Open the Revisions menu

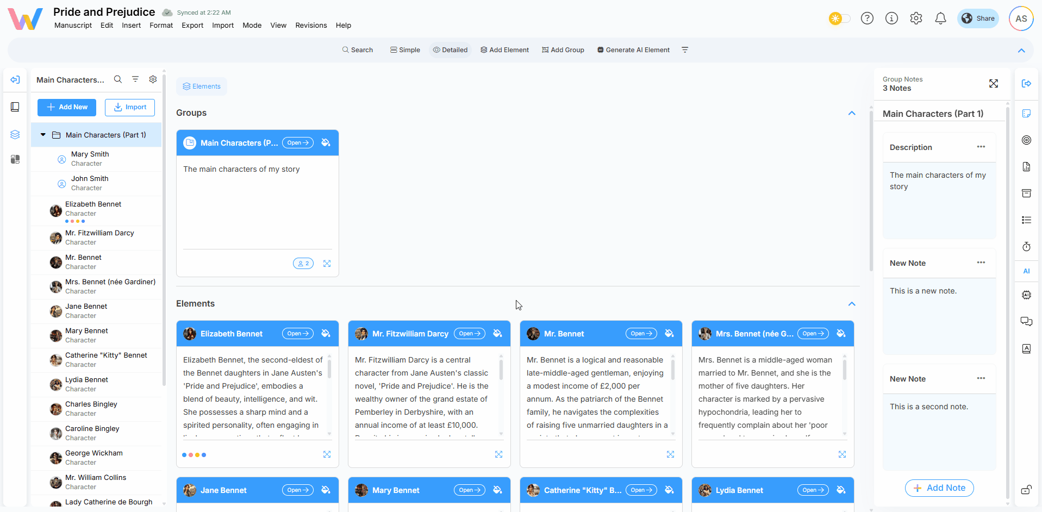tap(311, 26)
